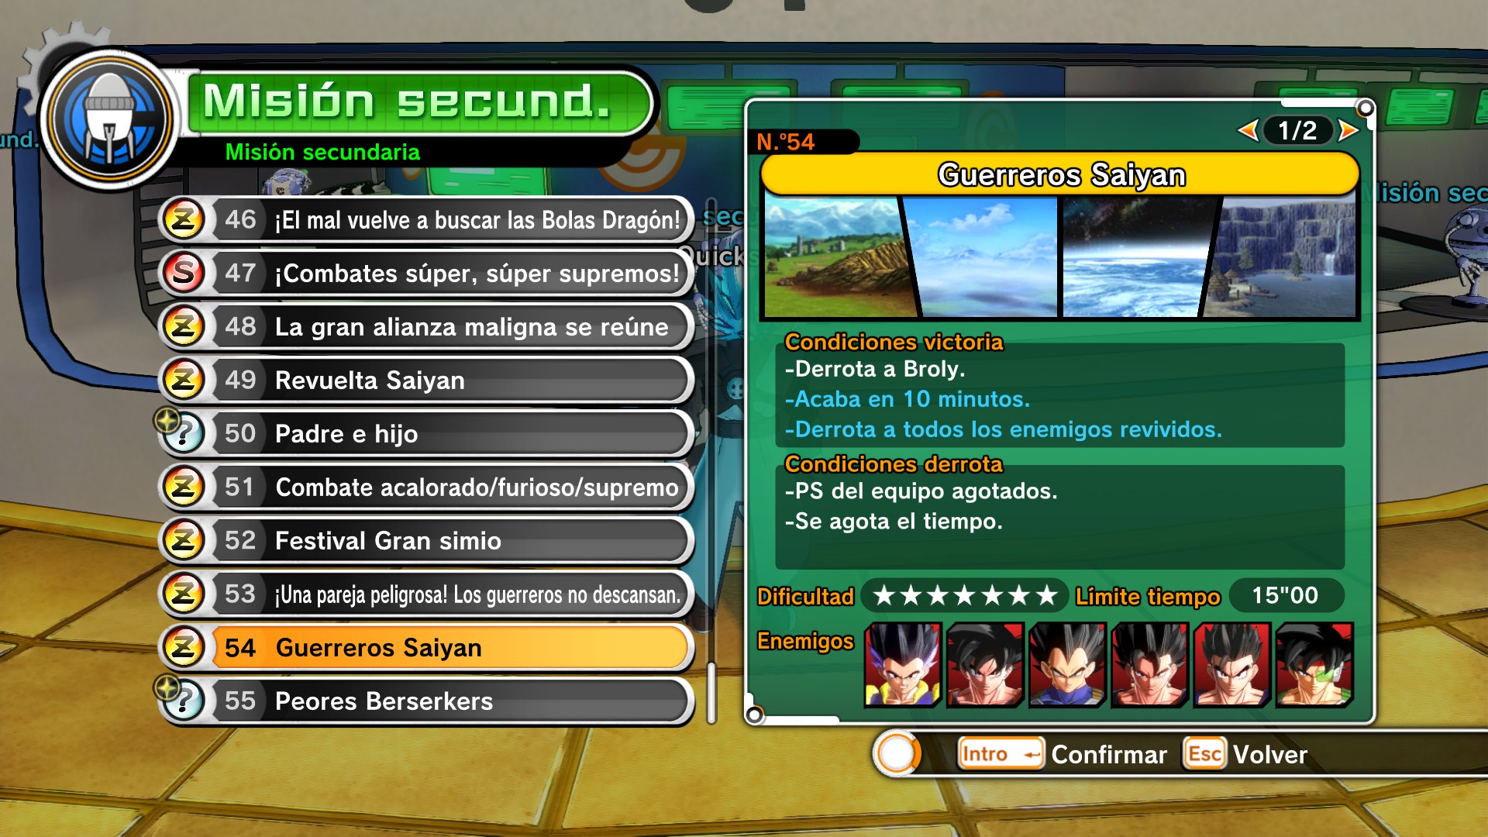This screenshot has height=837, width=1488.
Task: Click the question mark icon on mission 55
Action: pos(184,701)
